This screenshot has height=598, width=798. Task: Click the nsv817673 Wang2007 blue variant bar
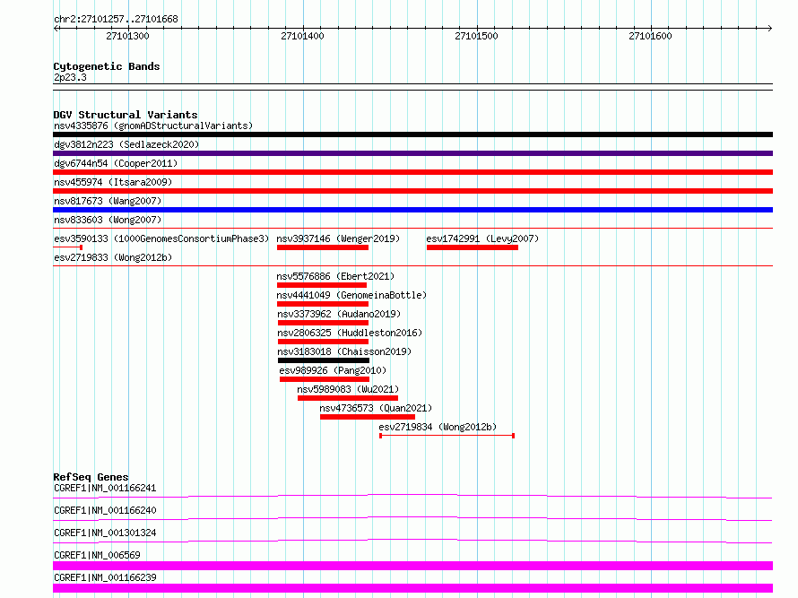[x=412, y=210]
